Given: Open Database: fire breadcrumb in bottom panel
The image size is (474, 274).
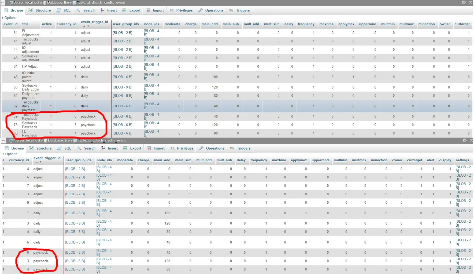Looking at the screenshot, I should (58, 140).
